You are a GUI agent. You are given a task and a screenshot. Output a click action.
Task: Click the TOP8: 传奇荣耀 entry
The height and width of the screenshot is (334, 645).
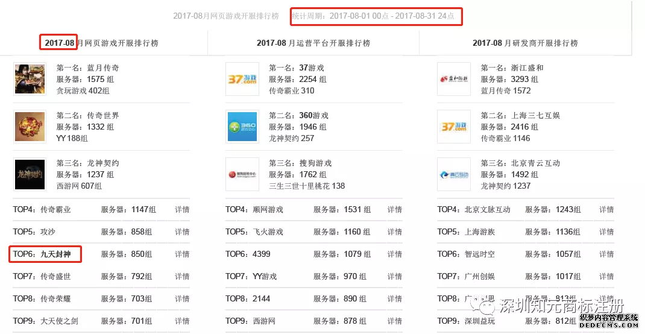point(42,298)
